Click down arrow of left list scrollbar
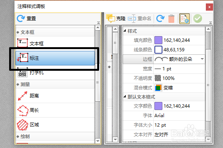 coord(98,141)
